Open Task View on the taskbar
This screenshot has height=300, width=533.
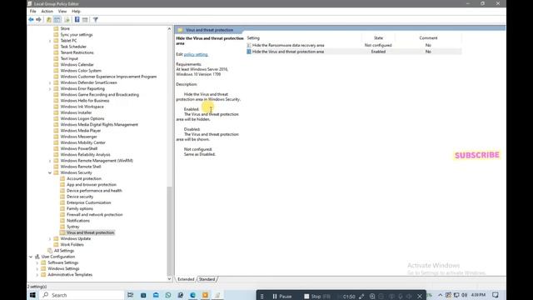click(x=131, y=295)
